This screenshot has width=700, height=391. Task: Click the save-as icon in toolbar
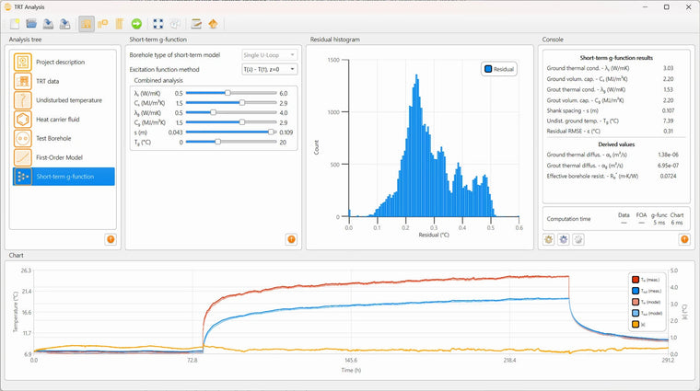65,24
